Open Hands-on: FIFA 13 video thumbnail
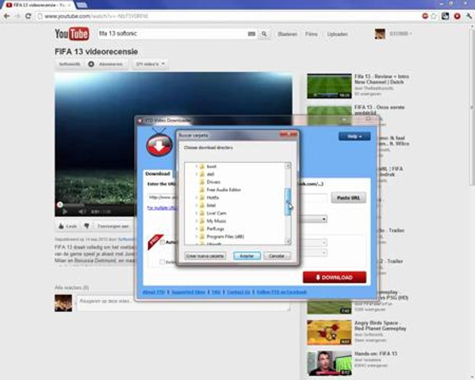This screenshot has height=380, width=475. [x=329, y=363]
